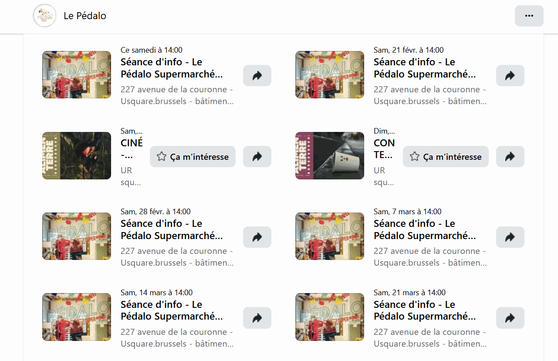
Task: Mark interest in the CINÉ event
Action: (x=193, y=157)
